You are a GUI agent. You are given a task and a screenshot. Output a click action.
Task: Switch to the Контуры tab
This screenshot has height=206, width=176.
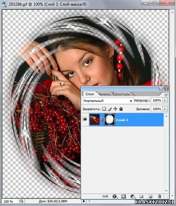click(x=122, y=94)
